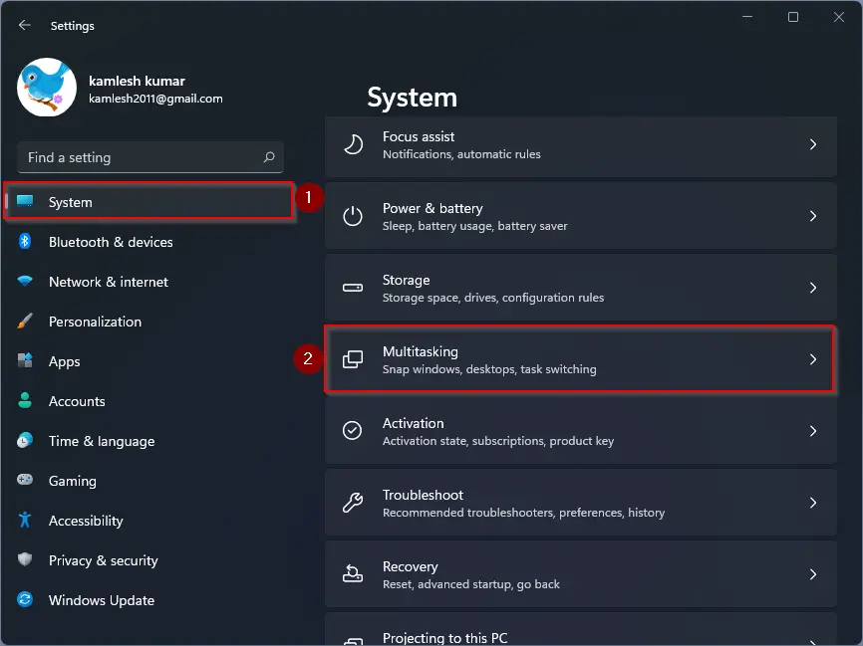Click 'Sleep, battery usage, battery saver' text
Screen dimensions: 863x646
pos(475,226)
